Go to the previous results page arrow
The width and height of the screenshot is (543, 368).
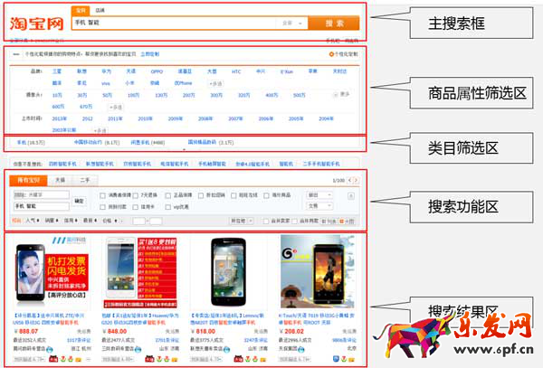tap(350, 180)
